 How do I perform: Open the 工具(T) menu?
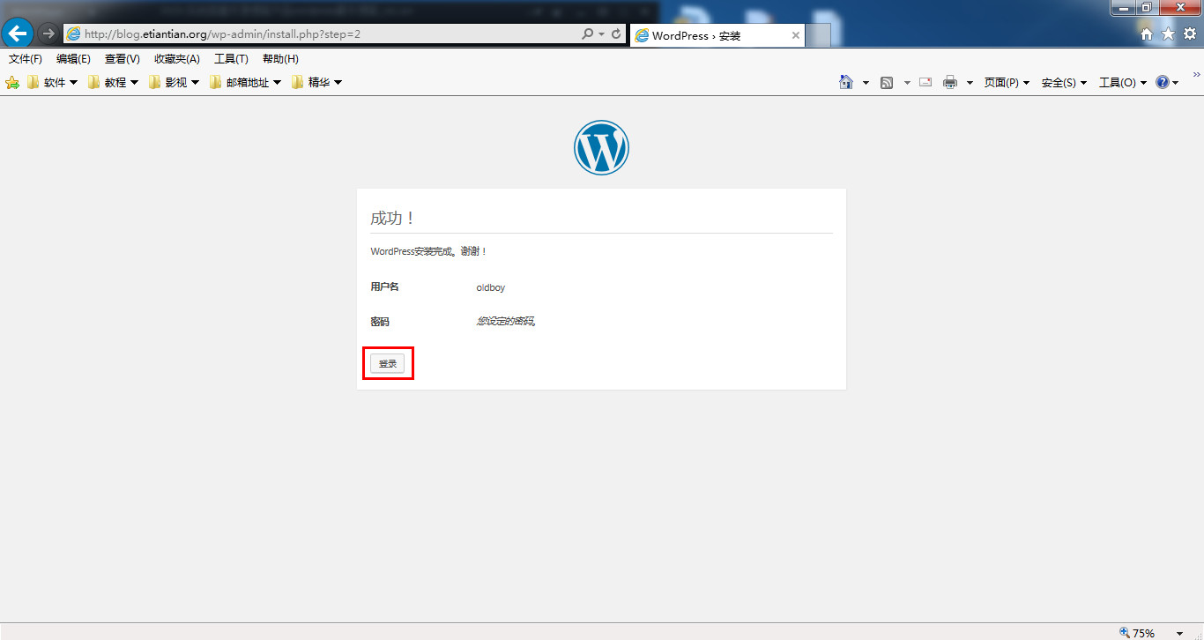[x=231, y=59]
